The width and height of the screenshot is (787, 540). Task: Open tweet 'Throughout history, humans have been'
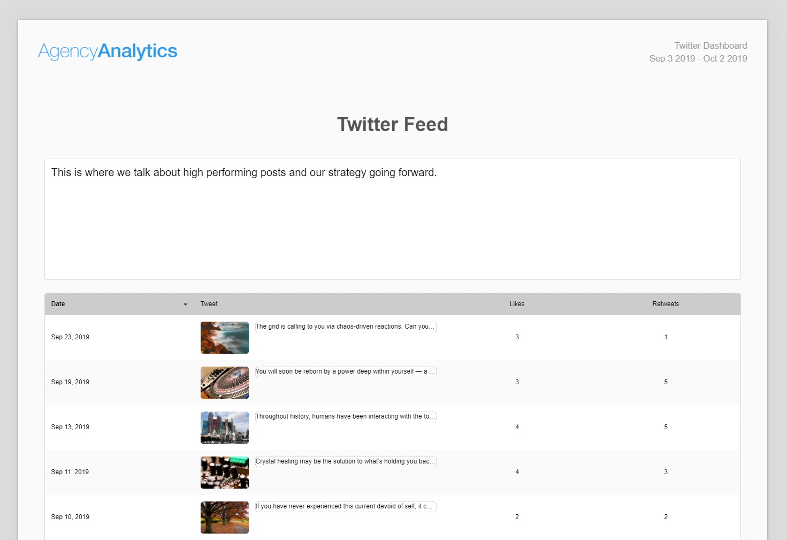pos(346,416)
